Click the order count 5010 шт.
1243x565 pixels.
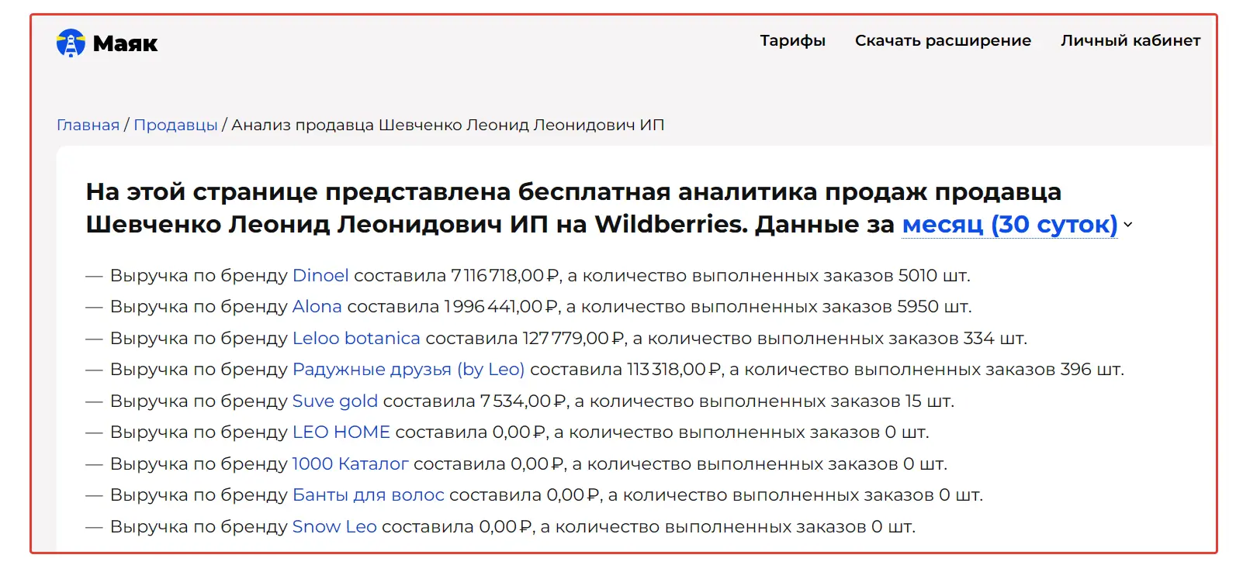coord(933,276)
